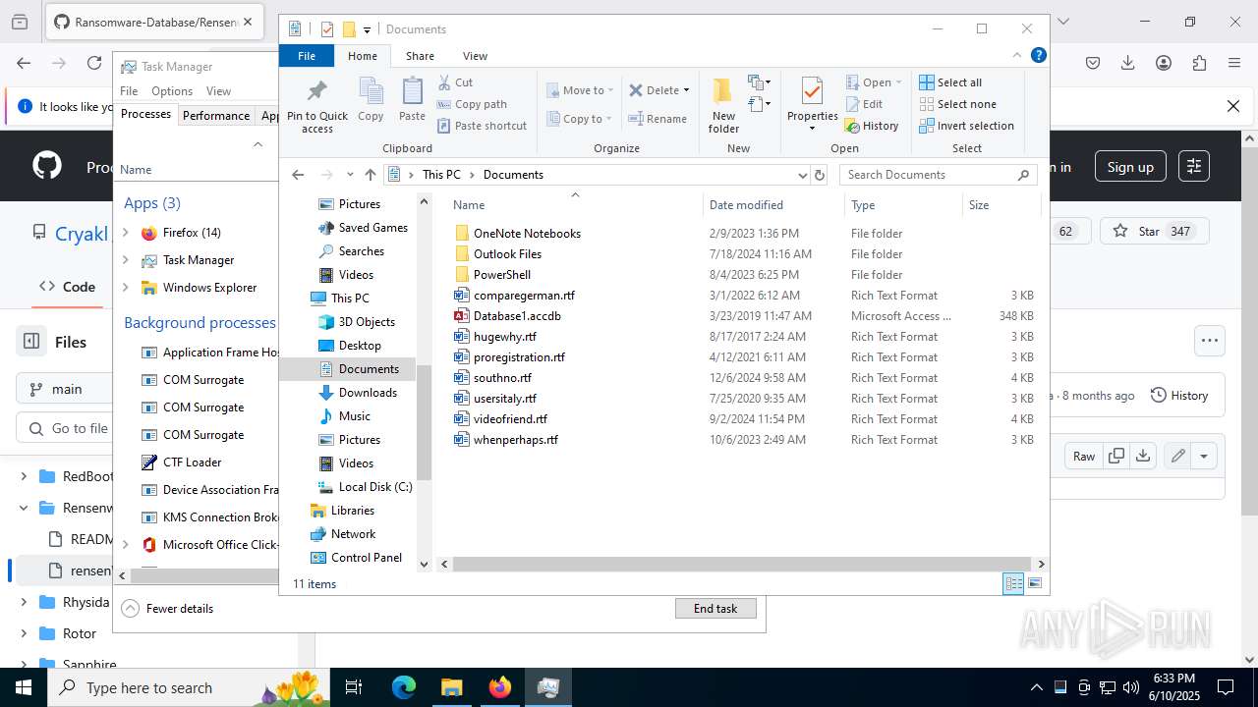Open Database1.accdb file
Screen dimensions: 1258x707
pos(517,316)
